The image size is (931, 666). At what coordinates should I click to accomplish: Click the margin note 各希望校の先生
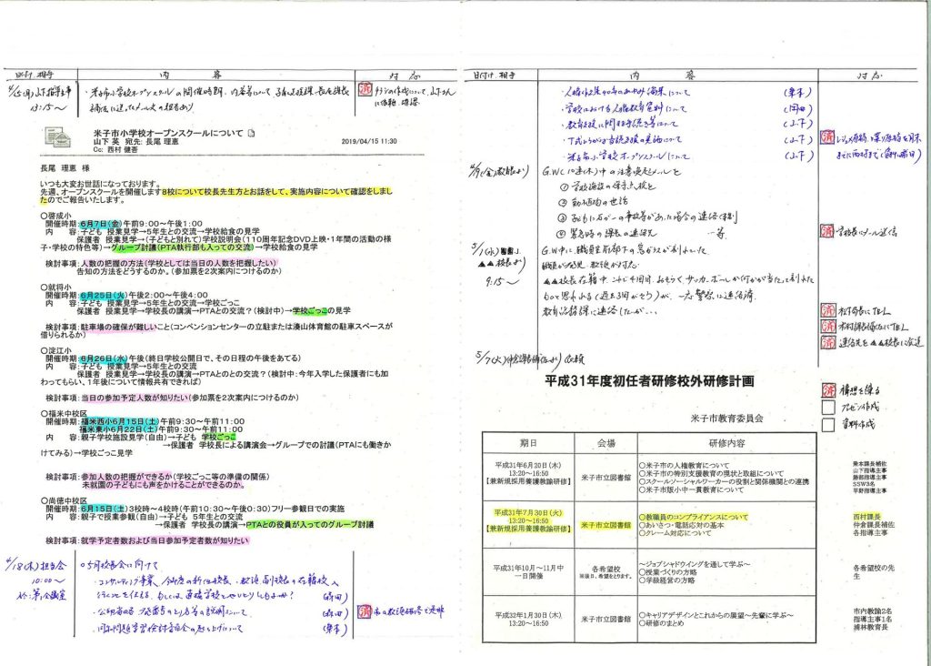pyautogui.click(x=874, y=572)
